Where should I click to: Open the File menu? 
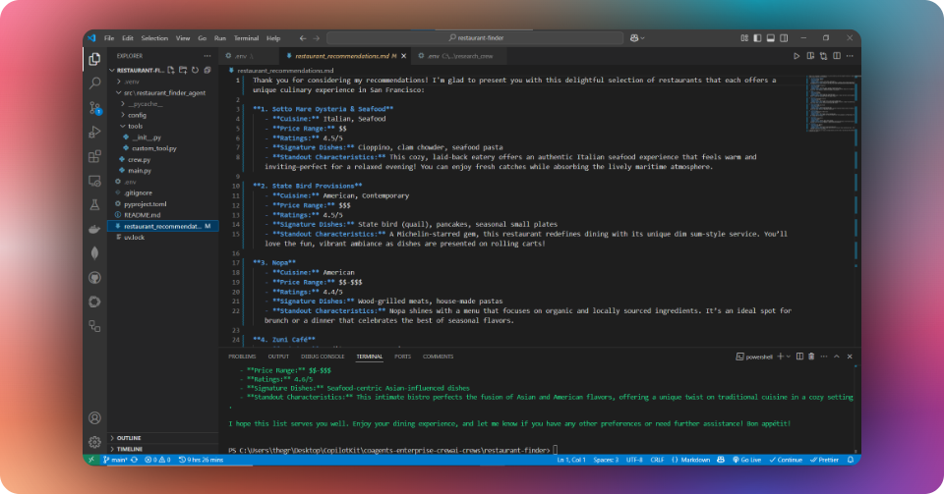click(x=109, y=38)
